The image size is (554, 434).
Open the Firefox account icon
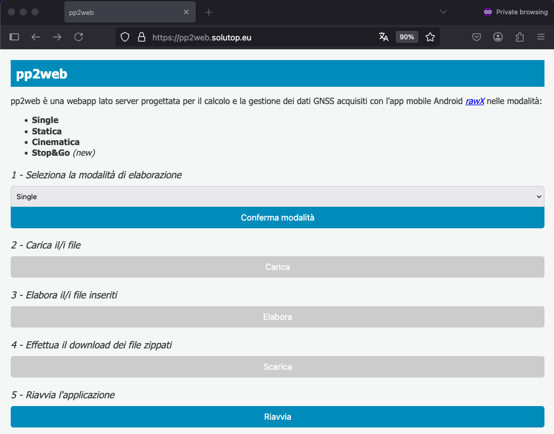tap(498, 37)
